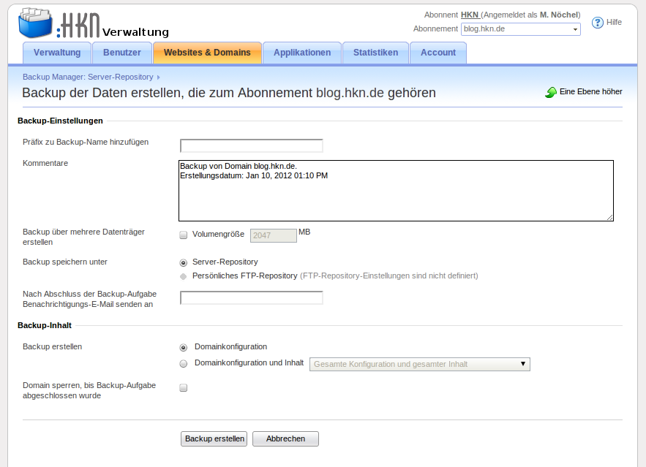The image size is (646, 467).
Task: Go to the Benutzer tab
Action: click(122, 53)
